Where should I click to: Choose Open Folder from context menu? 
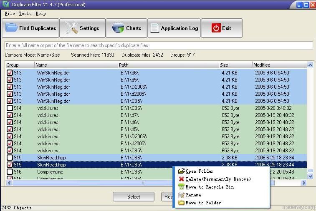click(222, 171)
